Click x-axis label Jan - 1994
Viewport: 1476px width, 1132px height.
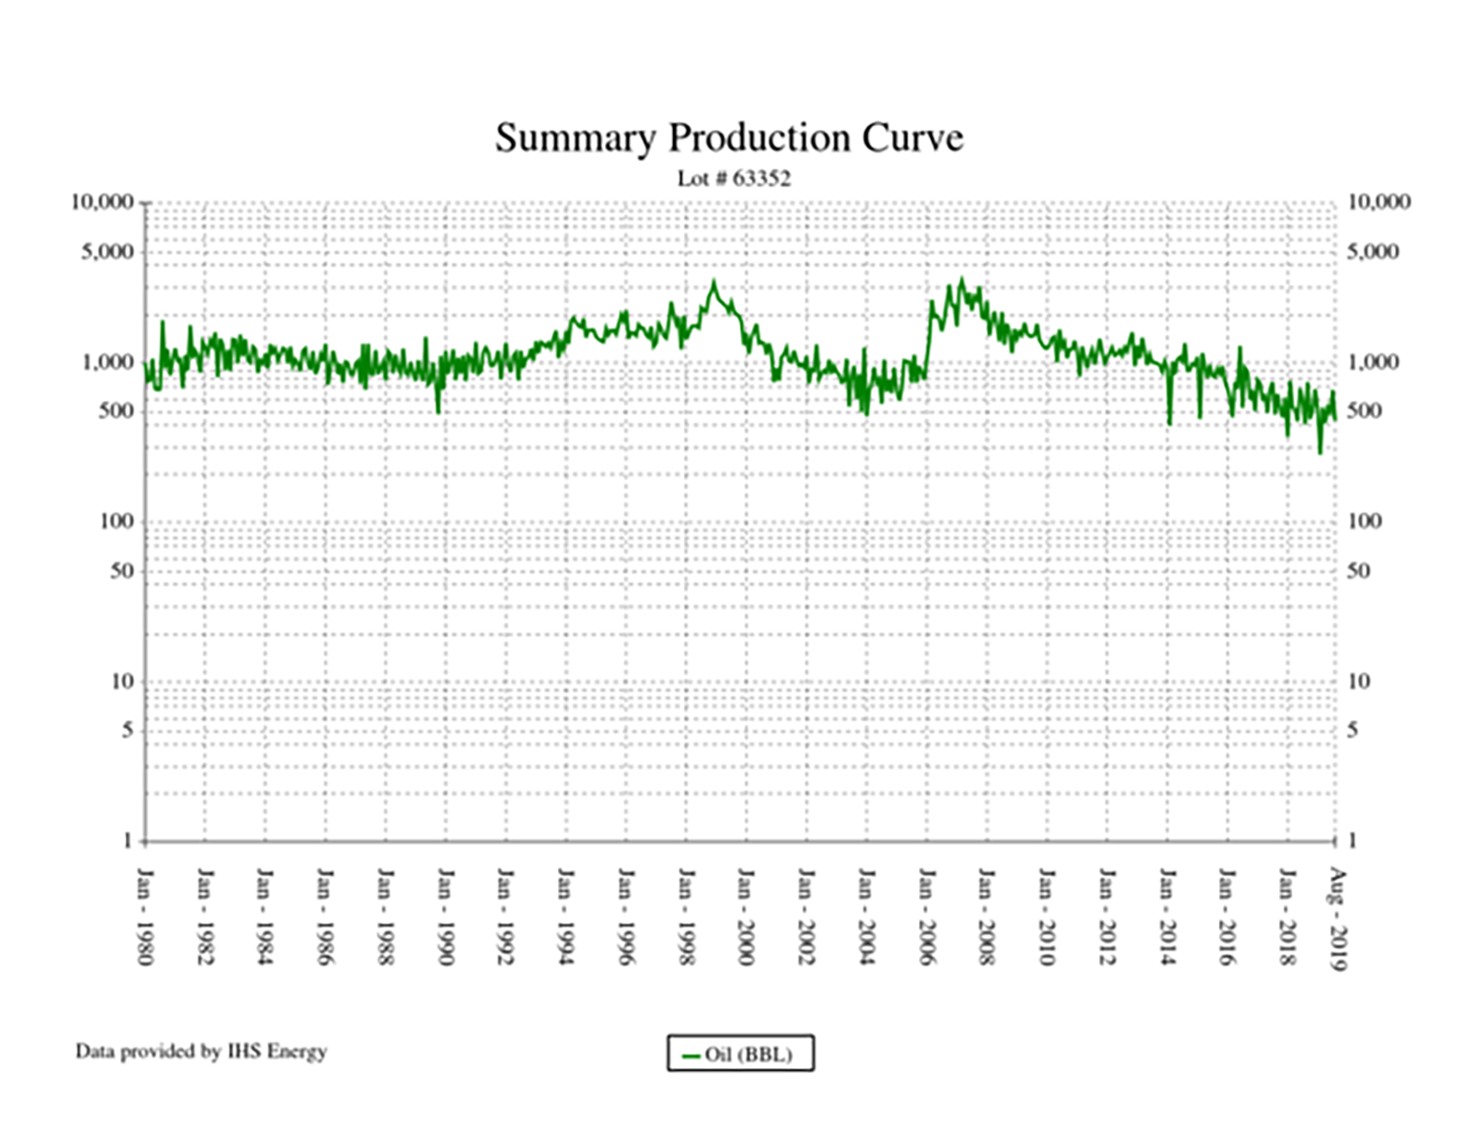tap(566, 916)
